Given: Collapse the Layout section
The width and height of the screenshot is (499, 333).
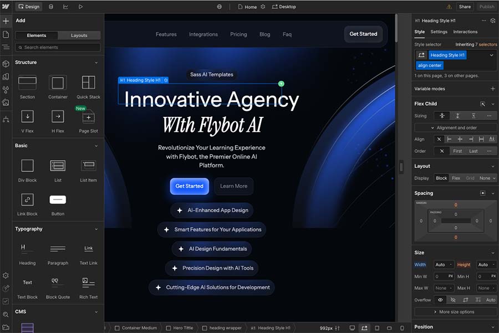Looking at the screenshot, I should tap(493, 166).
